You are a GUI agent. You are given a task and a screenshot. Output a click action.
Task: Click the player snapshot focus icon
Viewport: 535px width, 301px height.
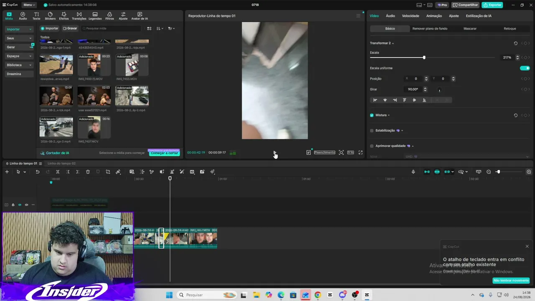341,153
